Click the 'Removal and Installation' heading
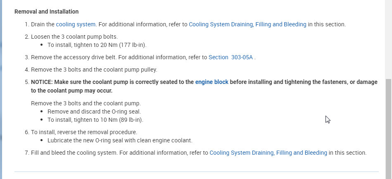This screenshot has width=392, height=179. [x=46, y=12]
